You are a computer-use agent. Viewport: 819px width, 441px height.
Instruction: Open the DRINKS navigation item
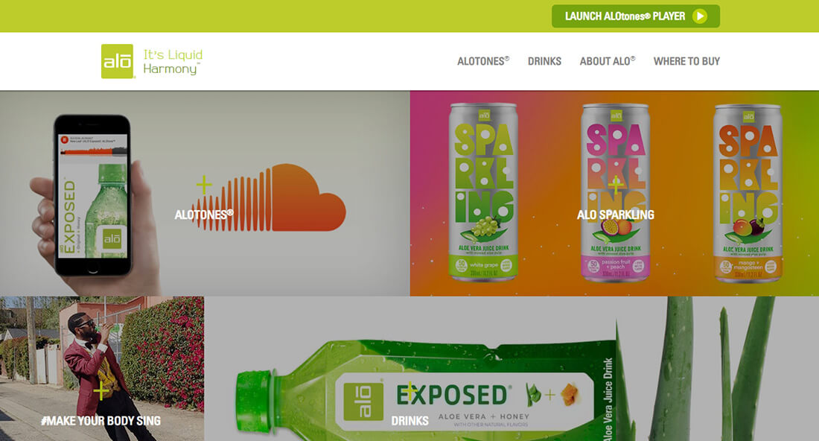[544, 61]
